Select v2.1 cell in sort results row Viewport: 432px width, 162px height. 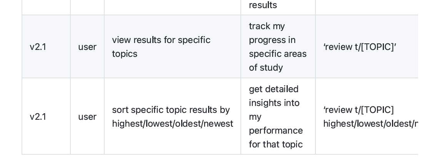click(x=38, y=117)
